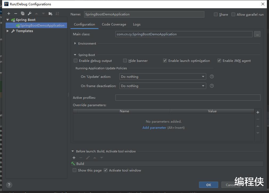Open the On frame deactivation dropdown

(163, 86)
